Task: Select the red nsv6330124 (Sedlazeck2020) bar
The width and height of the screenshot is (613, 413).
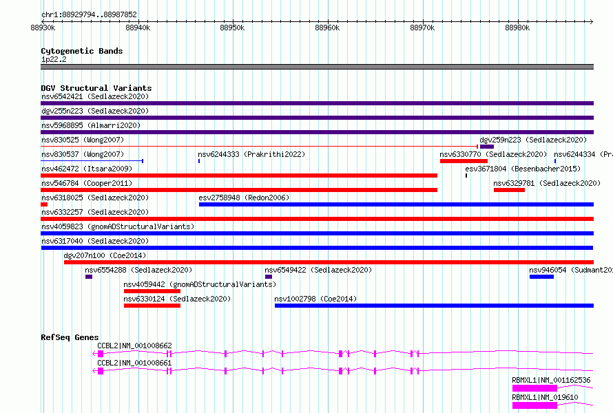Action: coord(152,306)
